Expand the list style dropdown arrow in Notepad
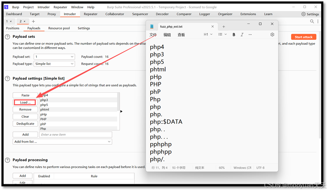Viewport: 328px width, 191px height. [x=225, y=34]
